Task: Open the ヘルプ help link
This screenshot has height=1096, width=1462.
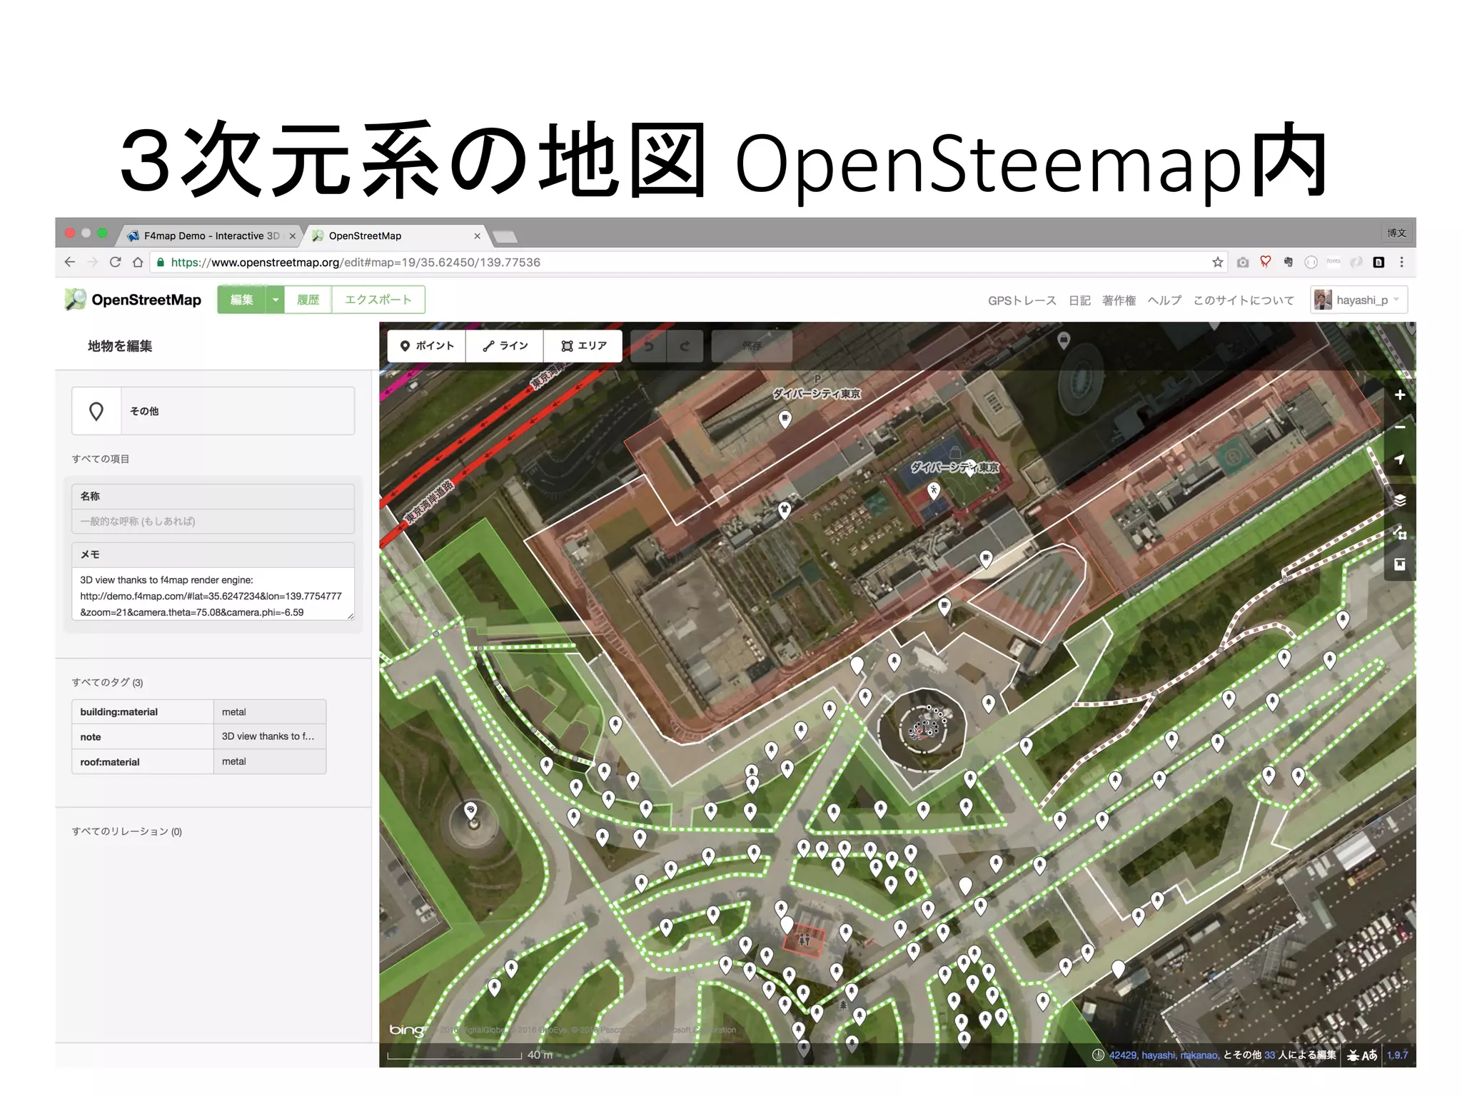Action: pos(1164,300)
